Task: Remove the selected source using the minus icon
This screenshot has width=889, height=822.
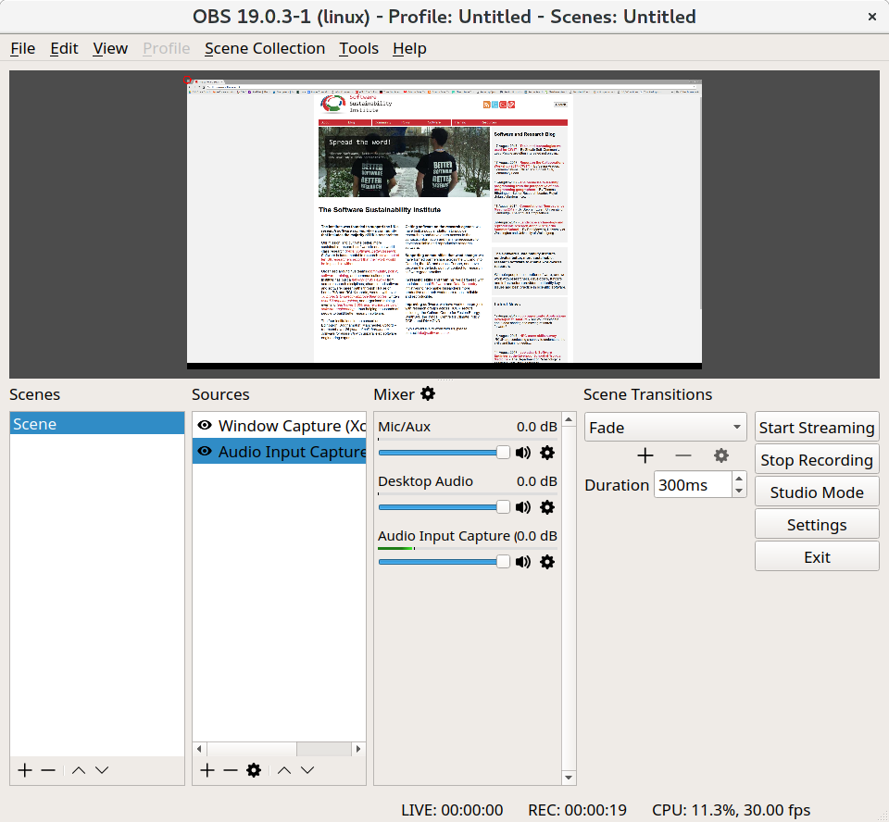Action: pyautogui.click(x=231, y=769)
